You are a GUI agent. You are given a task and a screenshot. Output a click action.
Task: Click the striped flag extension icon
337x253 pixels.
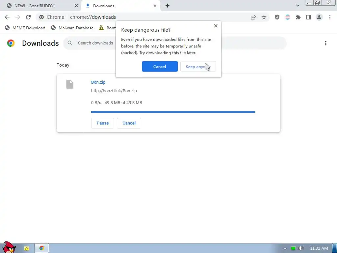(x=288, y=17)
